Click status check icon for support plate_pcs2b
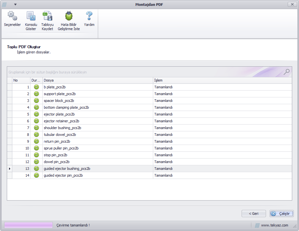Image resolution: width=299 pixels, height=231 pixels. pyautogui.click(x=36, y=94)
